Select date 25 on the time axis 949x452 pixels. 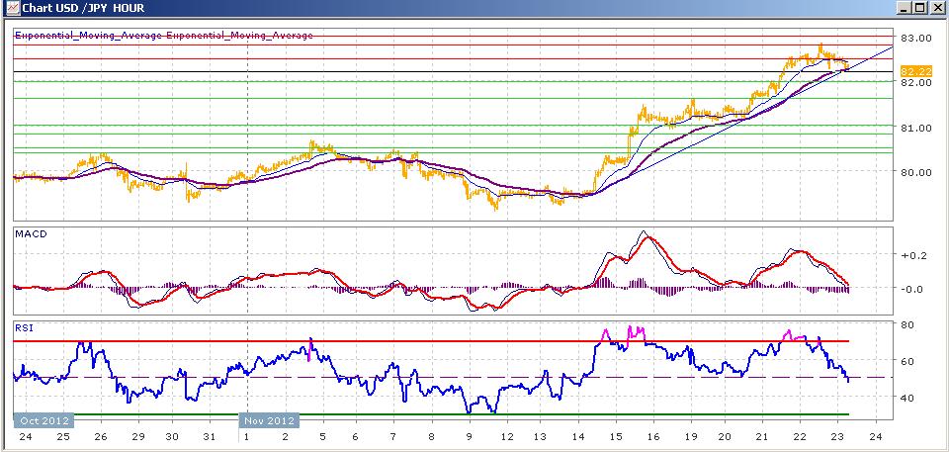coord(62,436)
